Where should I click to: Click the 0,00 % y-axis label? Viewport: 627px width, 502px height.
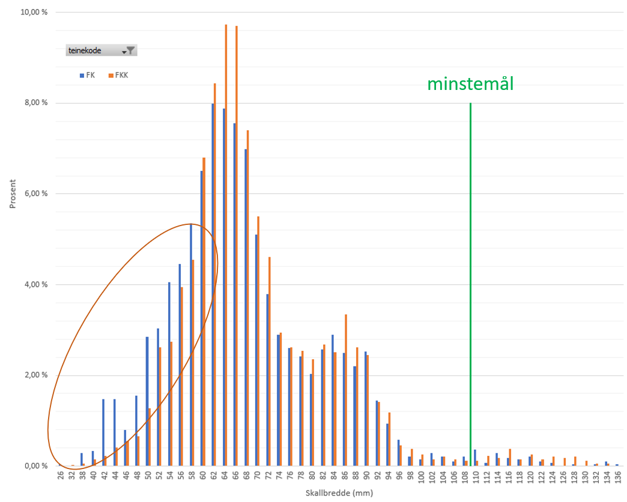(x=36, y=466)
